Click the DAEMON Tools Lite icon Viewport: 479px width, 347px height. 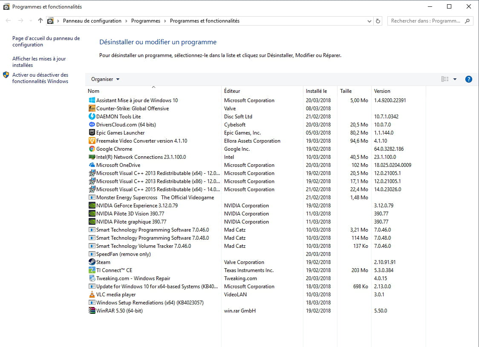click(92, 117)
